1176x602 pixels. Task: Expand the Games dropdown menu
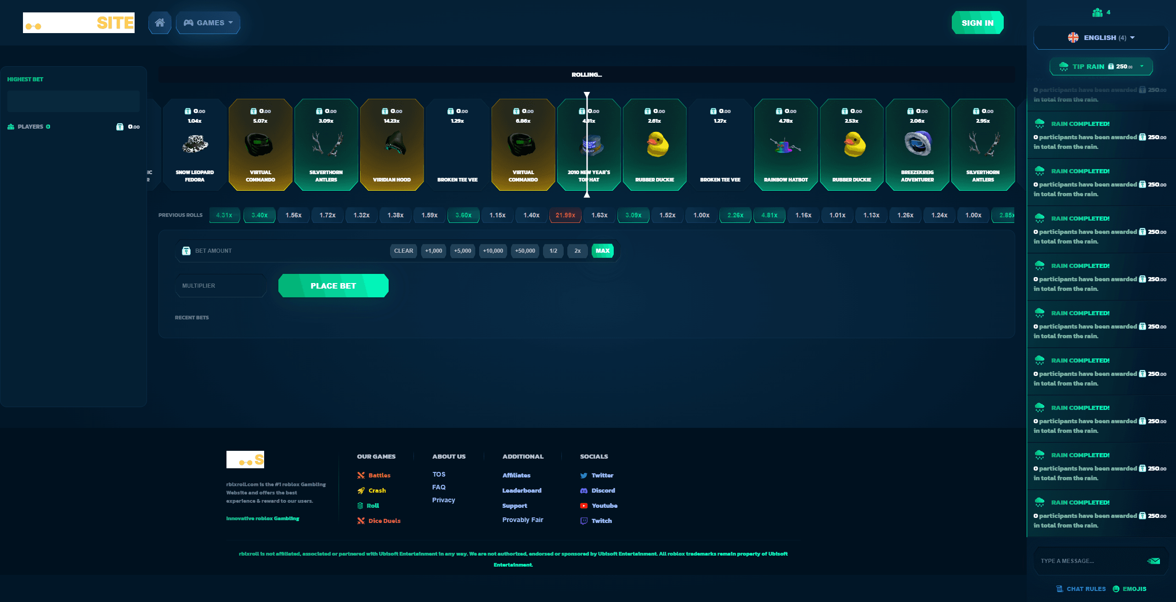coord(208,23)
